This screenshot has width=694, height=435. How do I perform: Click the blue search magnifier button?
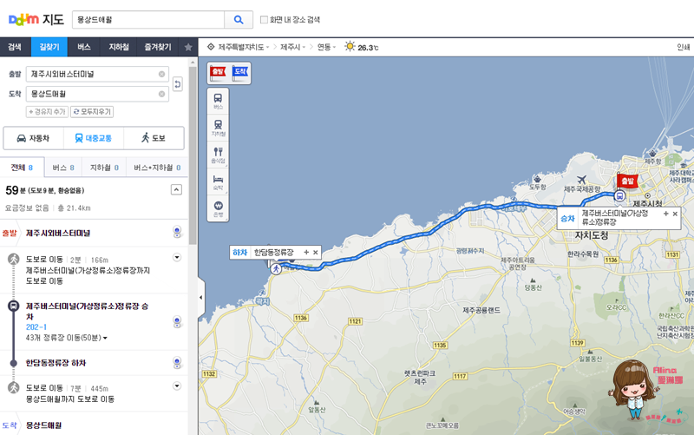(239, 19)
